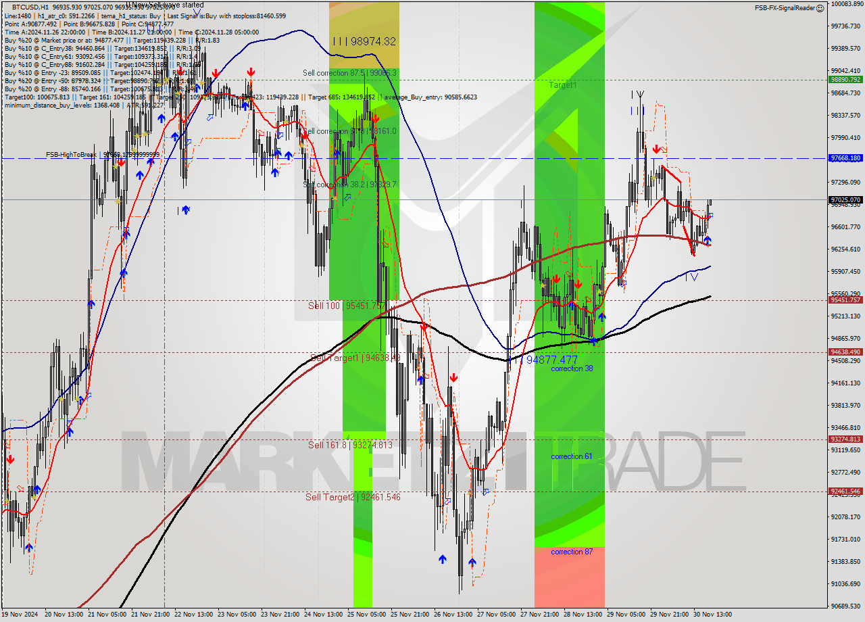Click the 'Sell Target1 | 94638.49' label

[x=355, y=357]
